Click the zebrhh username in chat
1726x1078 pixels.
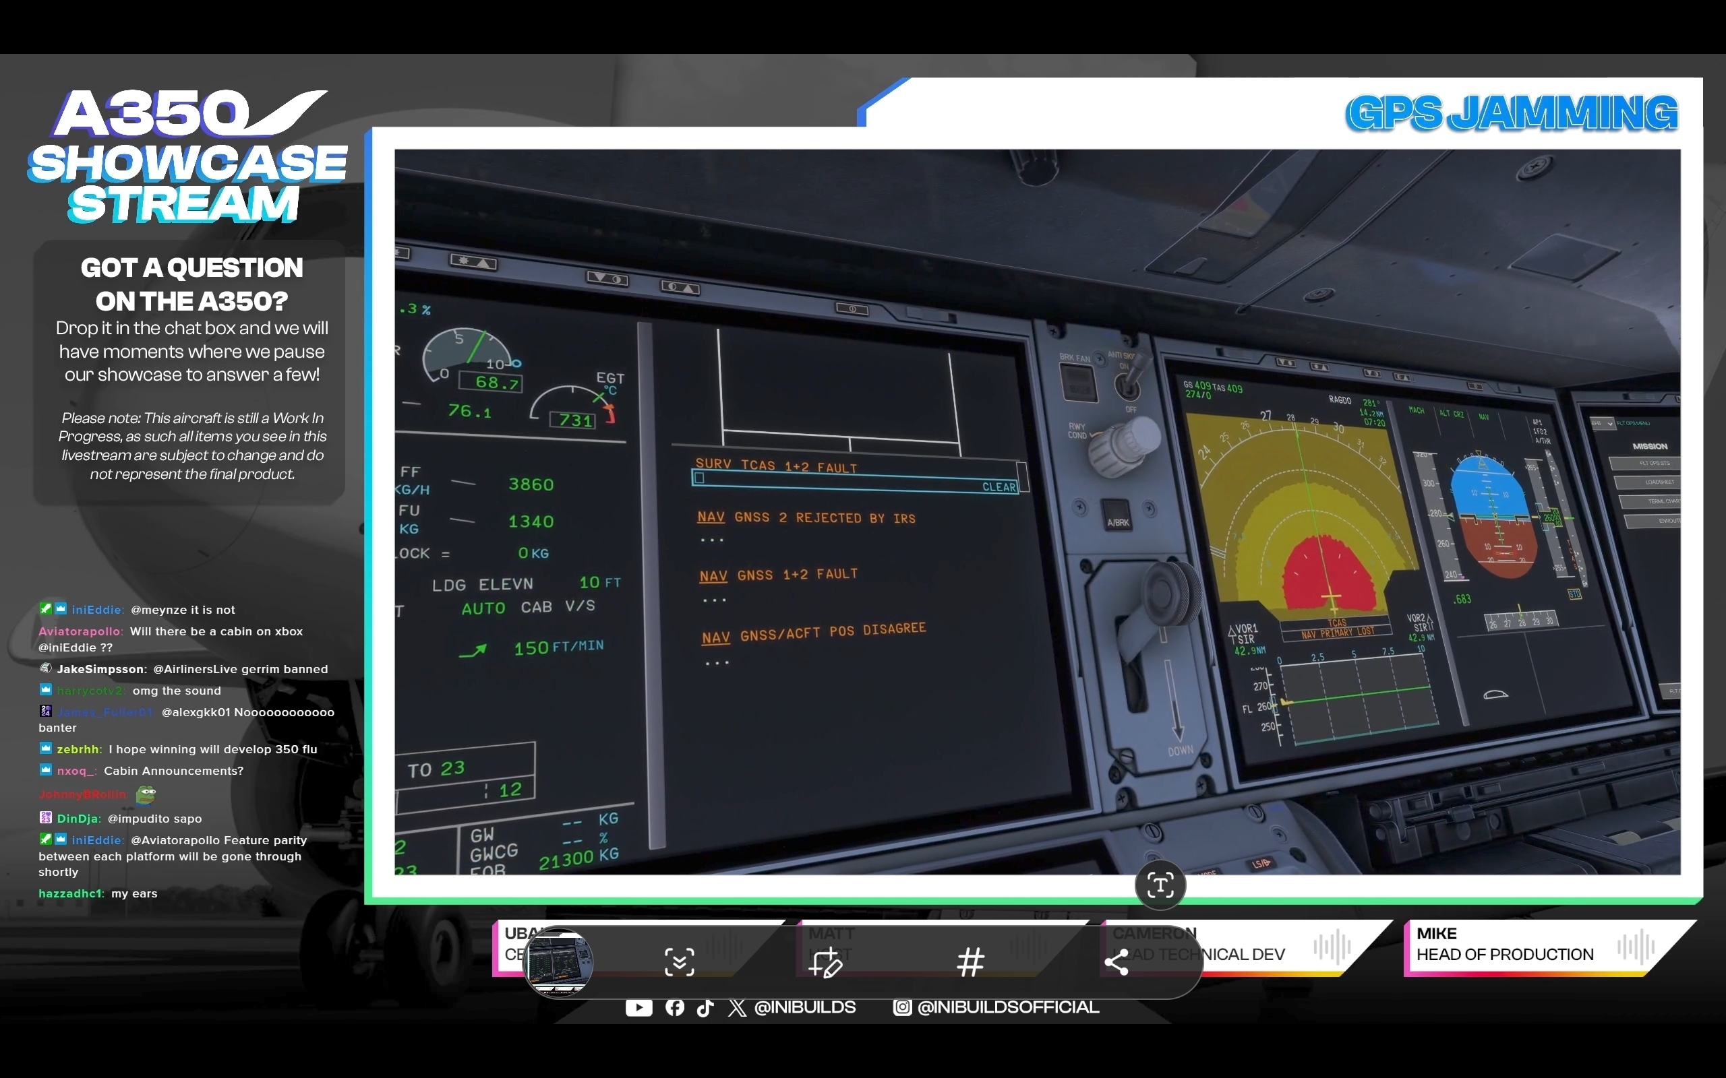(78, 749)
